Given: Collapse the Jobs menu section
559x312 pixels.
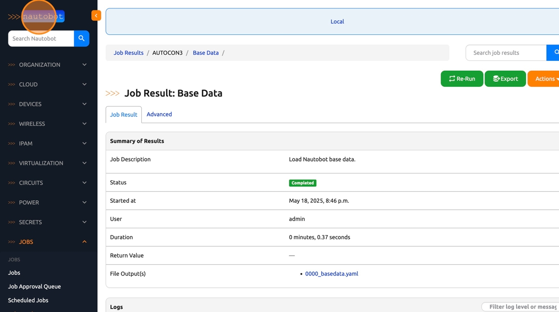Looking at the screenshot, I should point(47,242).
